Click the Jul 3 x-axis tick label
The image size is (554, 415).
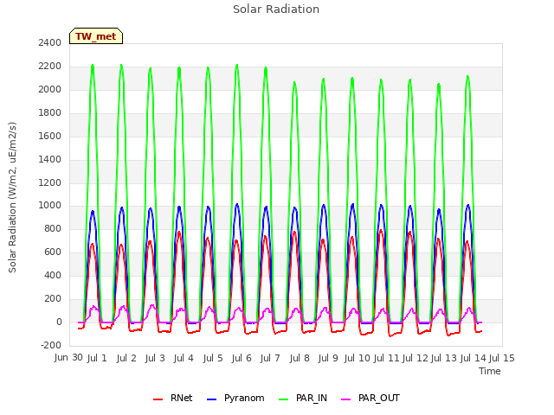155,358
